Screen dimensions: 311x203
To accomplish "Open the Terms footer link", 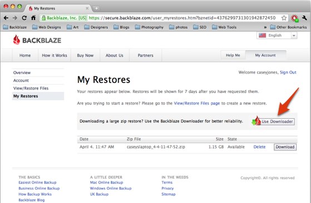I will (x=167, y=182).
